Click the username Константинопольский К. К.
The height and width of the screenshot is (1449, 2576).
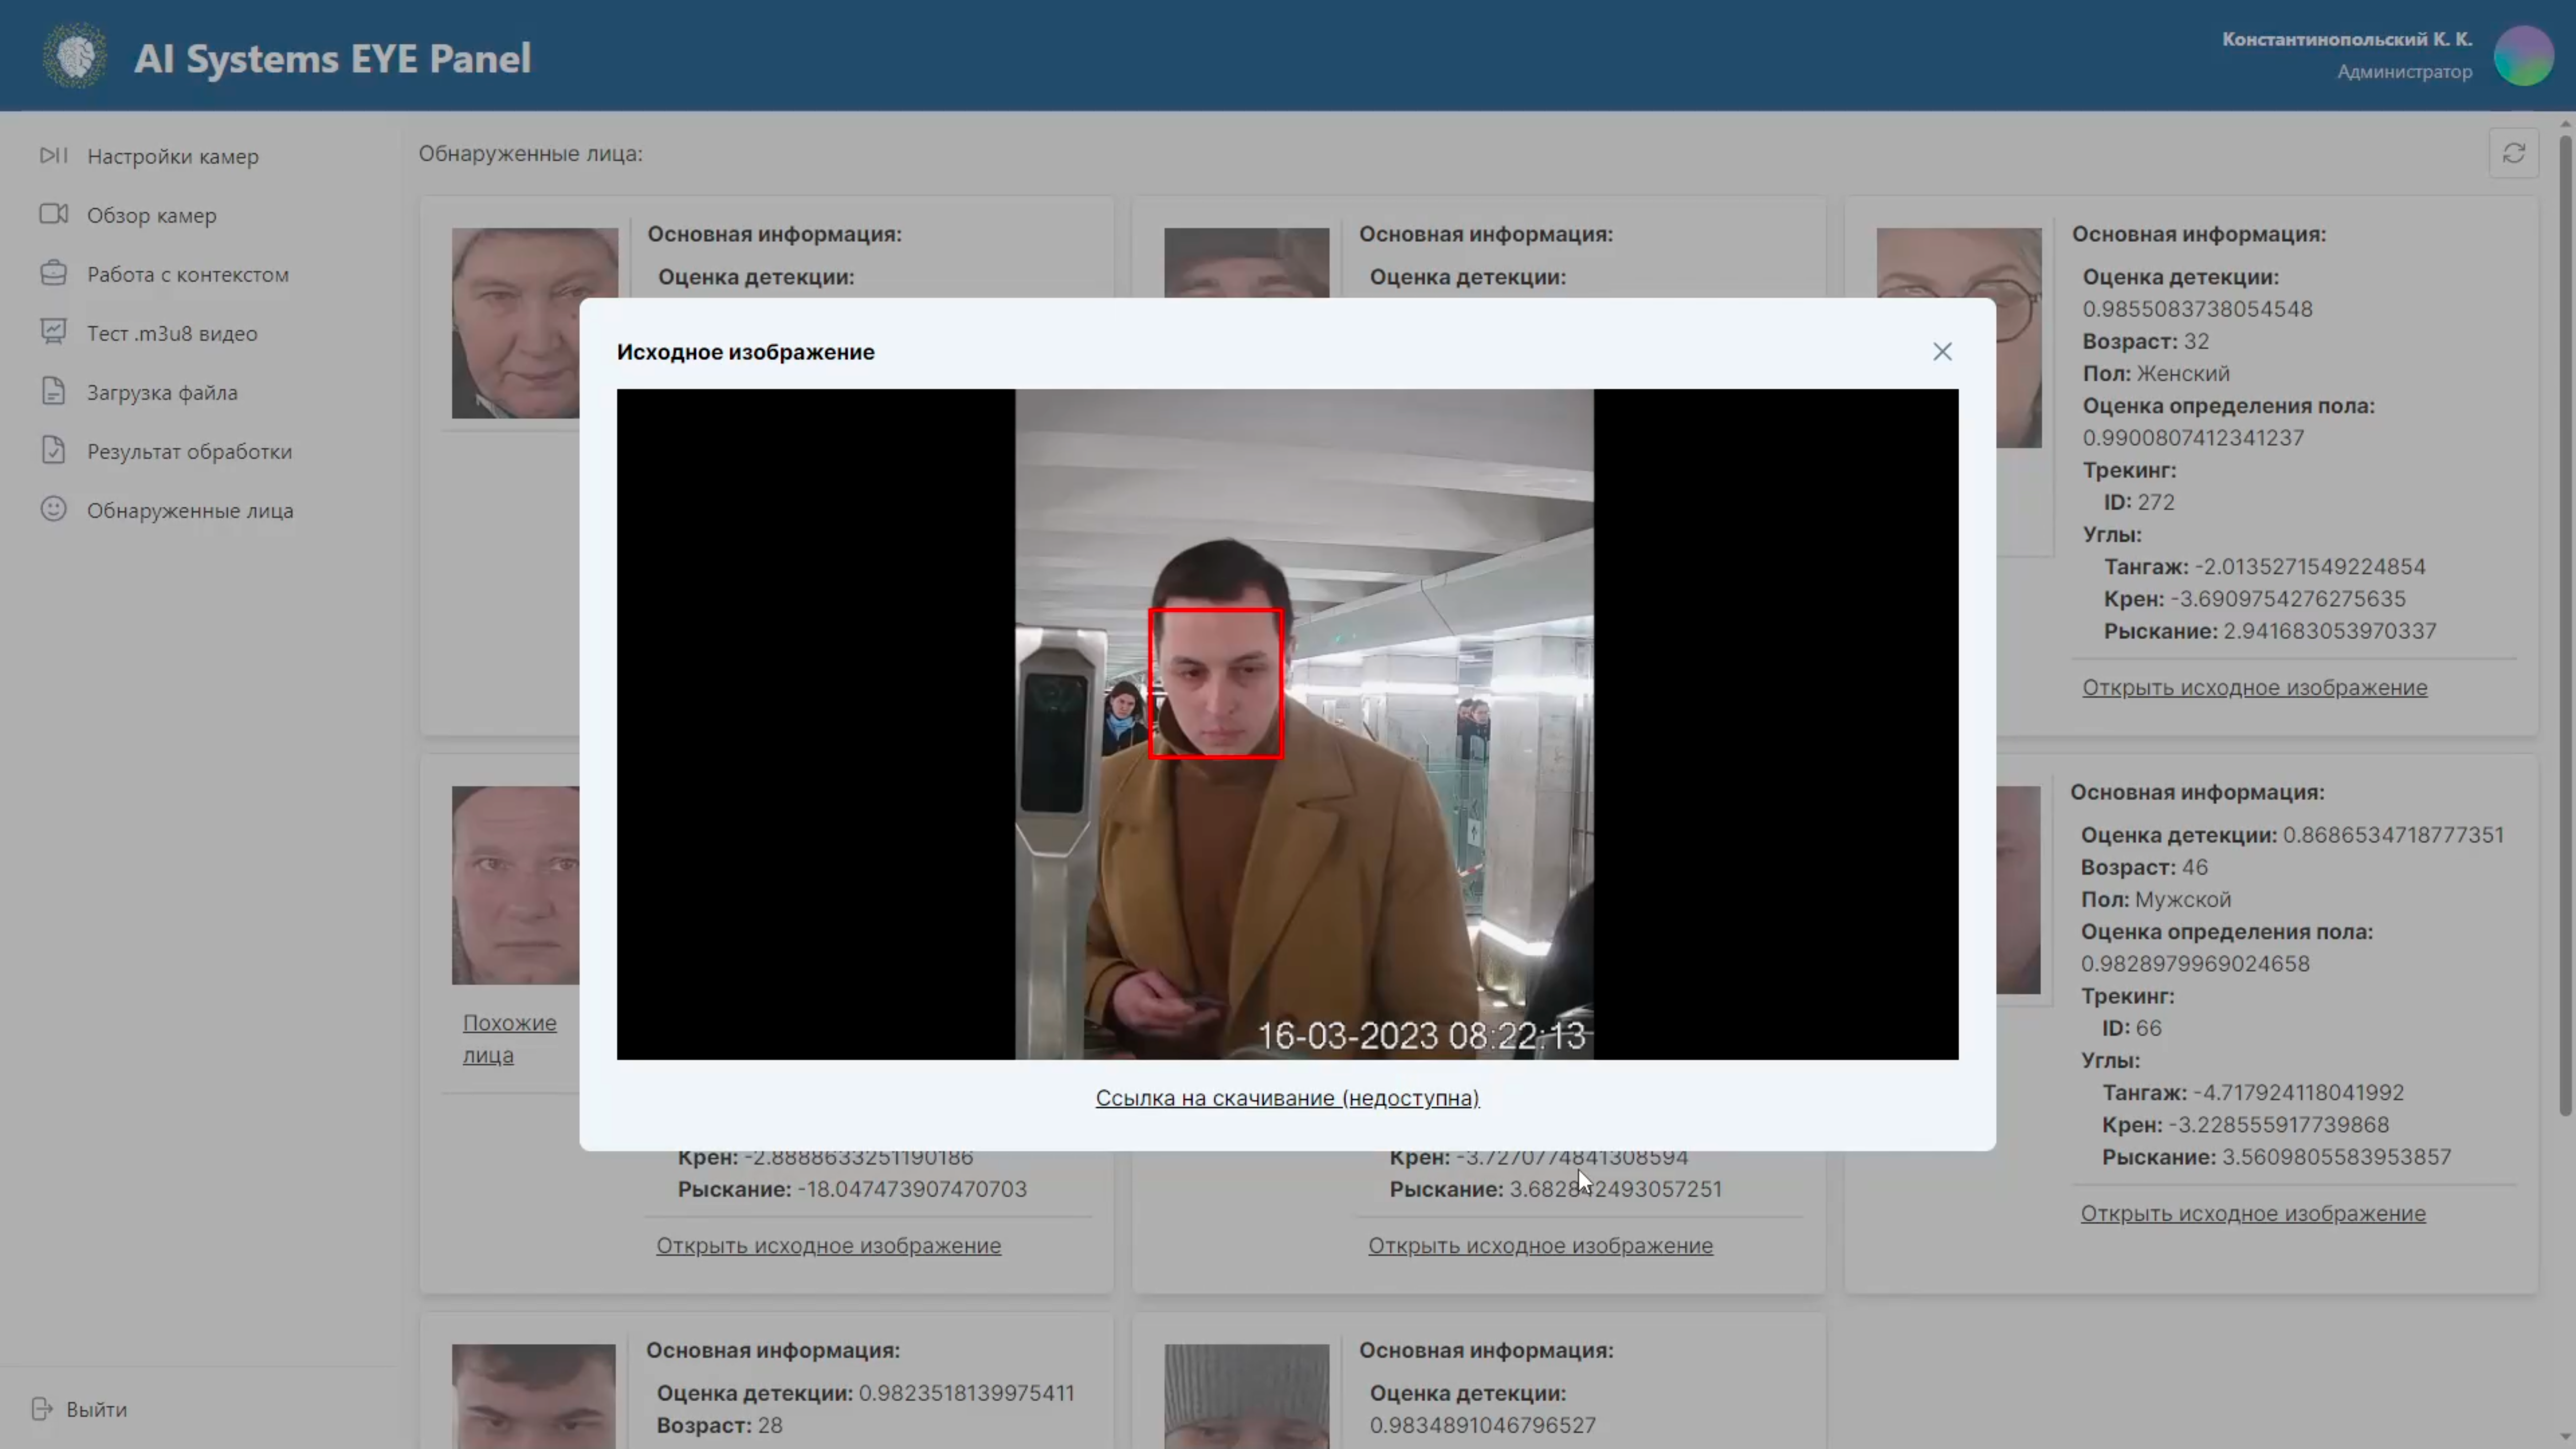coord(2347,39)
